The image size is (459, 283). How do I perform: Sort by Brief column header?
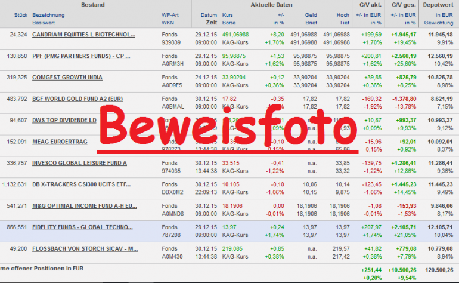311,23
